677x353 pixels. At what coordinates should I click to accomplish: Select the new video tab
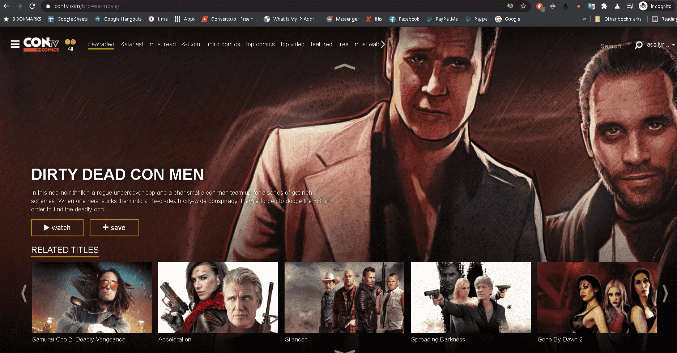(x=101, y=44)
